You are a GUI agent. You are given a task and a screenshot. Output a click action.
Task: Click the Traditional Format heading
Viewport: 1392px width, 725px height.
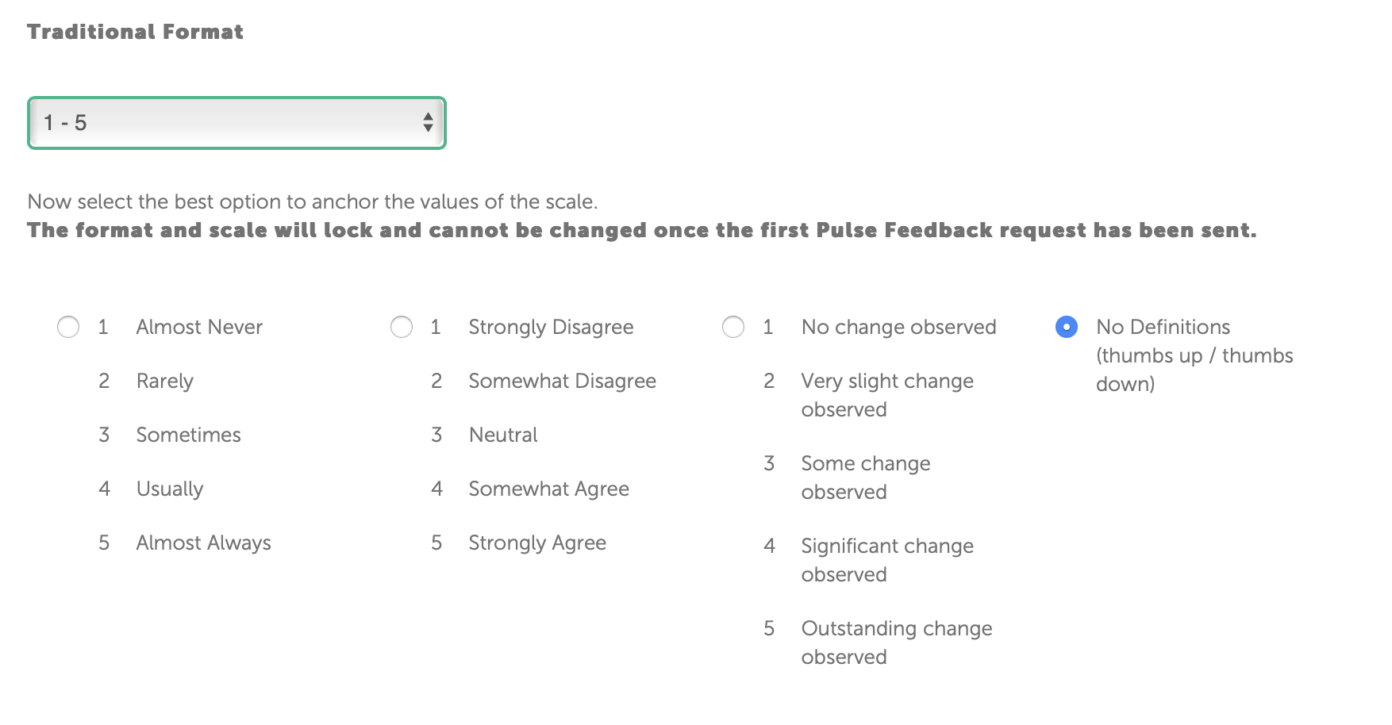135,32
